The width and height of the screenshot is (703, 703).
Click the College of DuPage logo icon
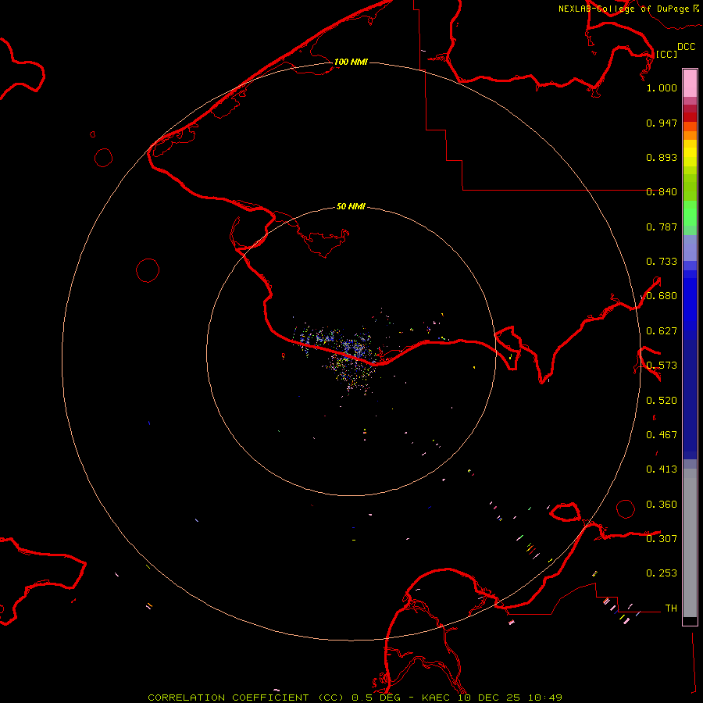pyautogui.click(x=695, y=8)
